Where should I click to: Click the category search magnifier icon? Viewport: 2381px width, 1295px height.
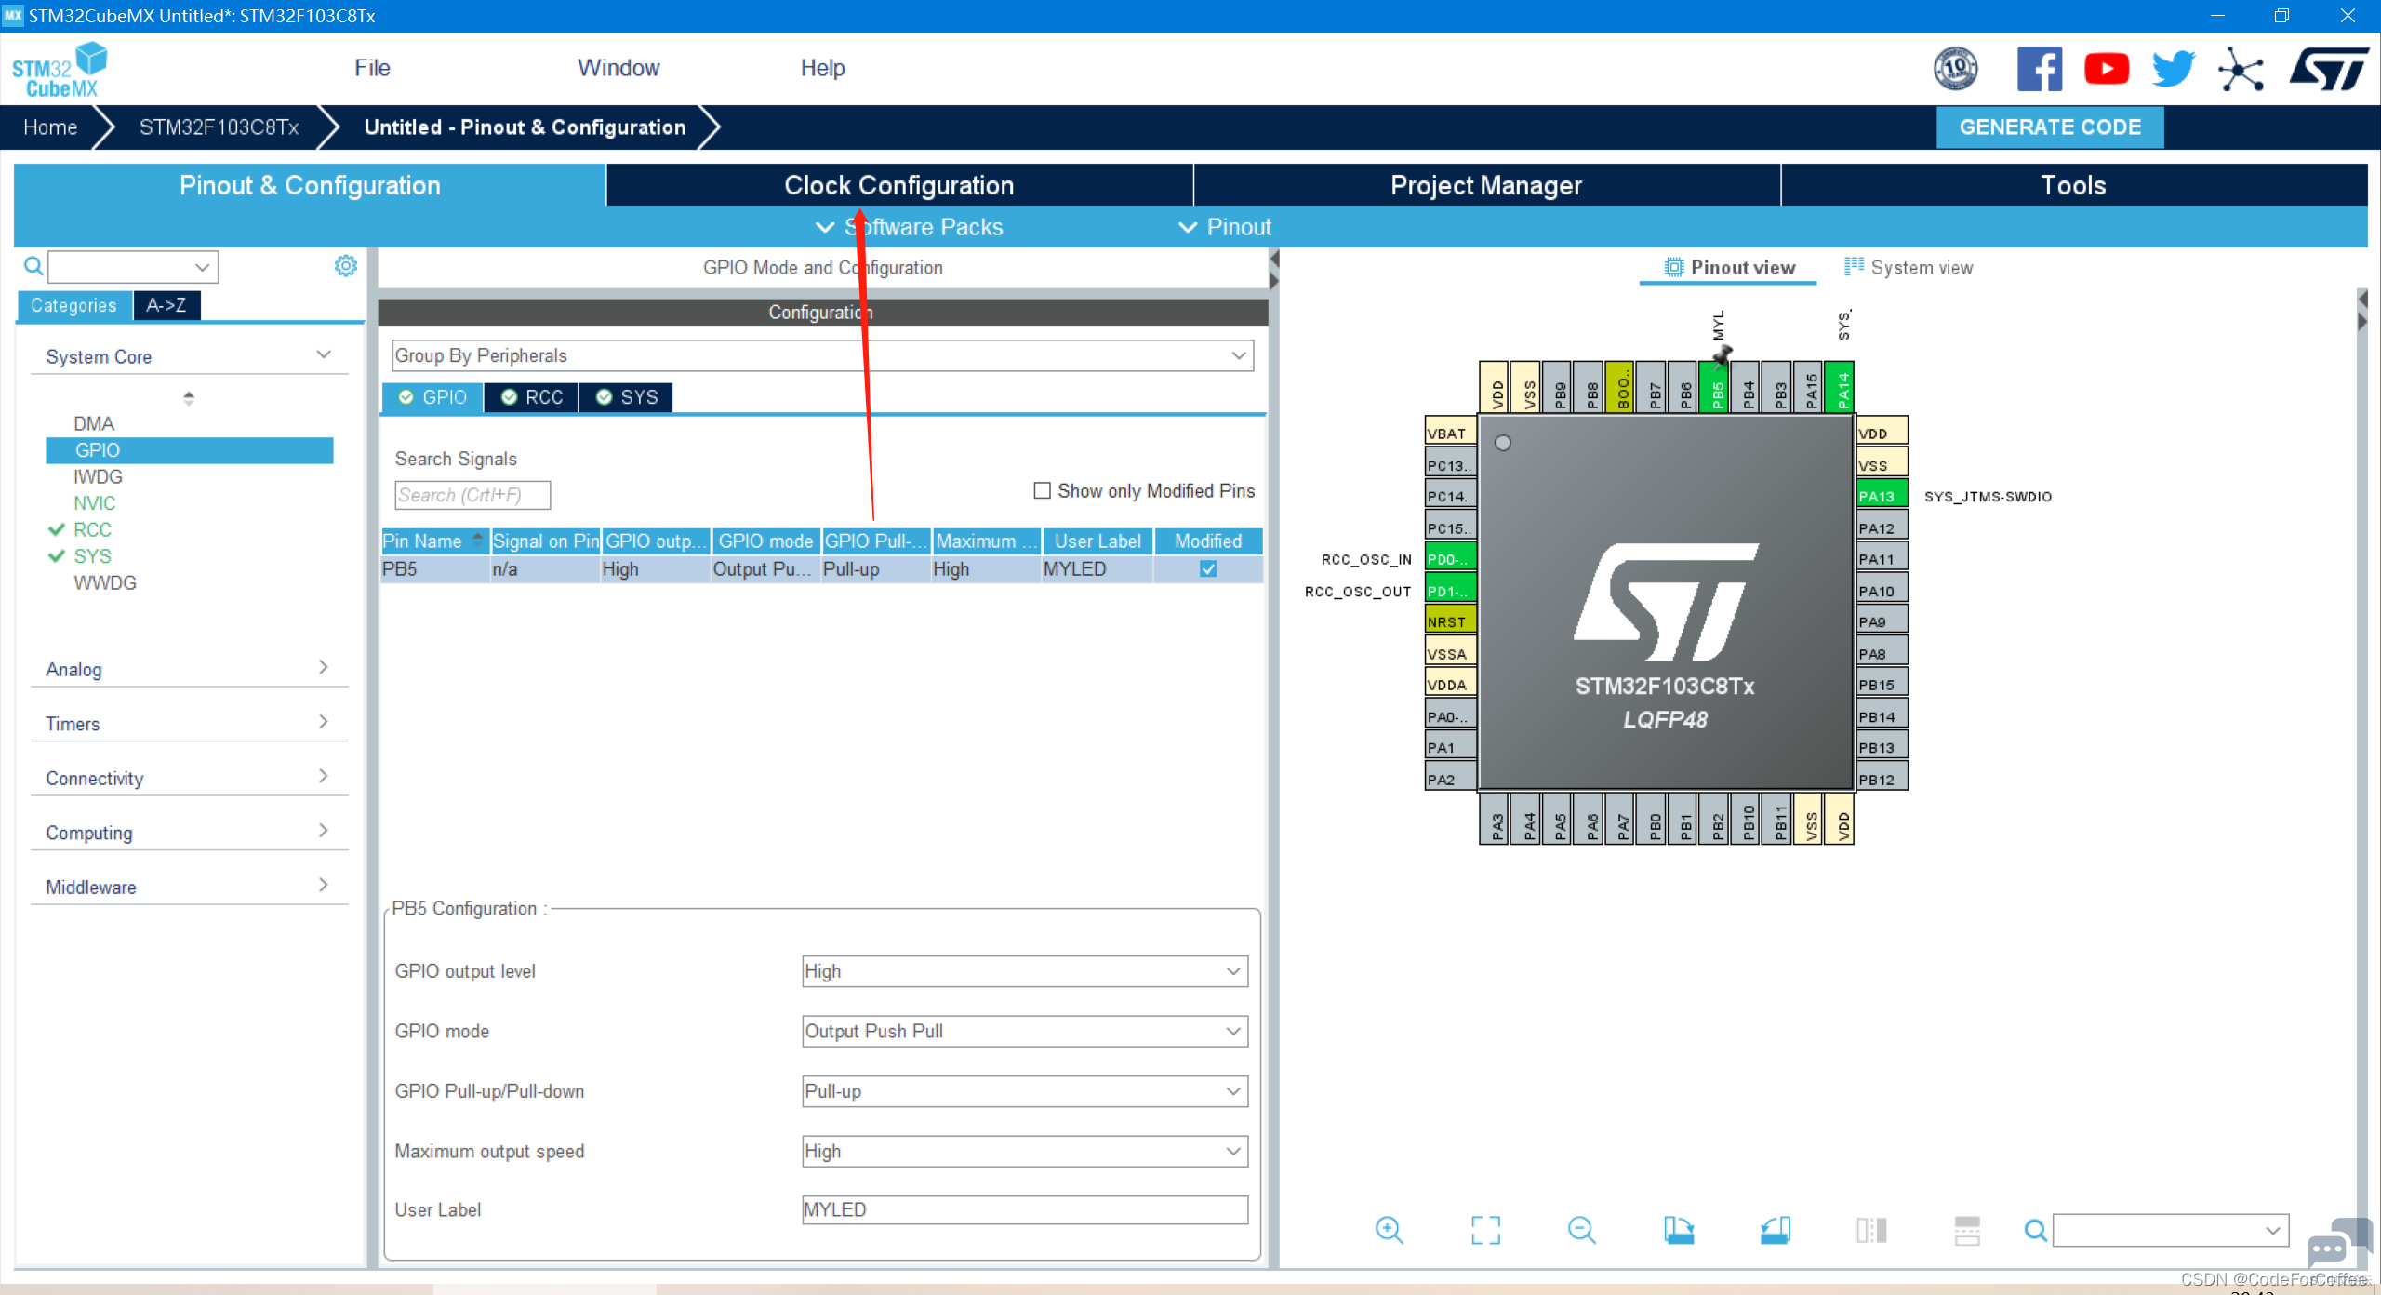click(x=33, y=267)
